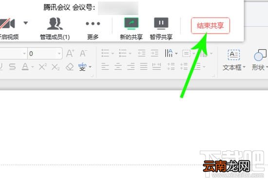Justify text alignment
Screen dimensions: 268x180
pos(144,67)
